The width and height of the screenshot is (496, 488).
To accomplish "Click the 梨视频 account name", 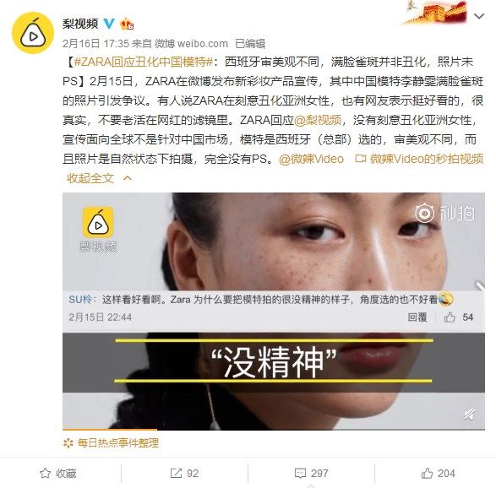I will click(80, 24).
